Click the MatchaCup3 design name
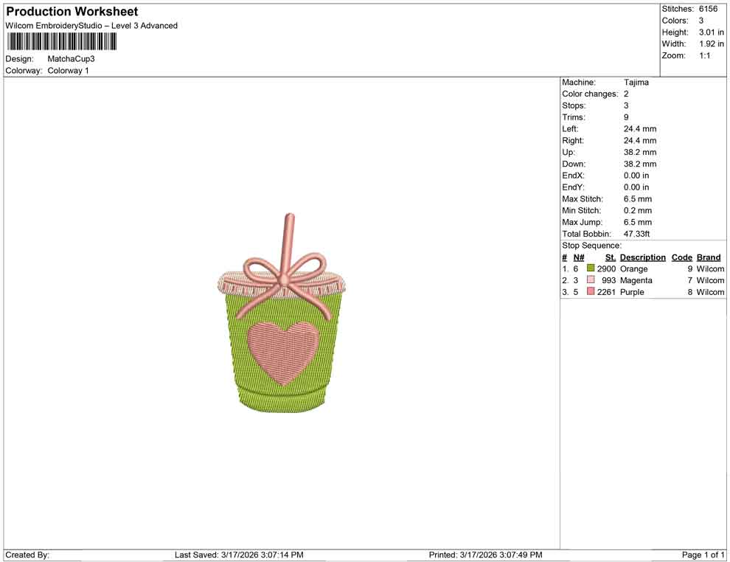The image size is (730, 562). click(71, 59)
